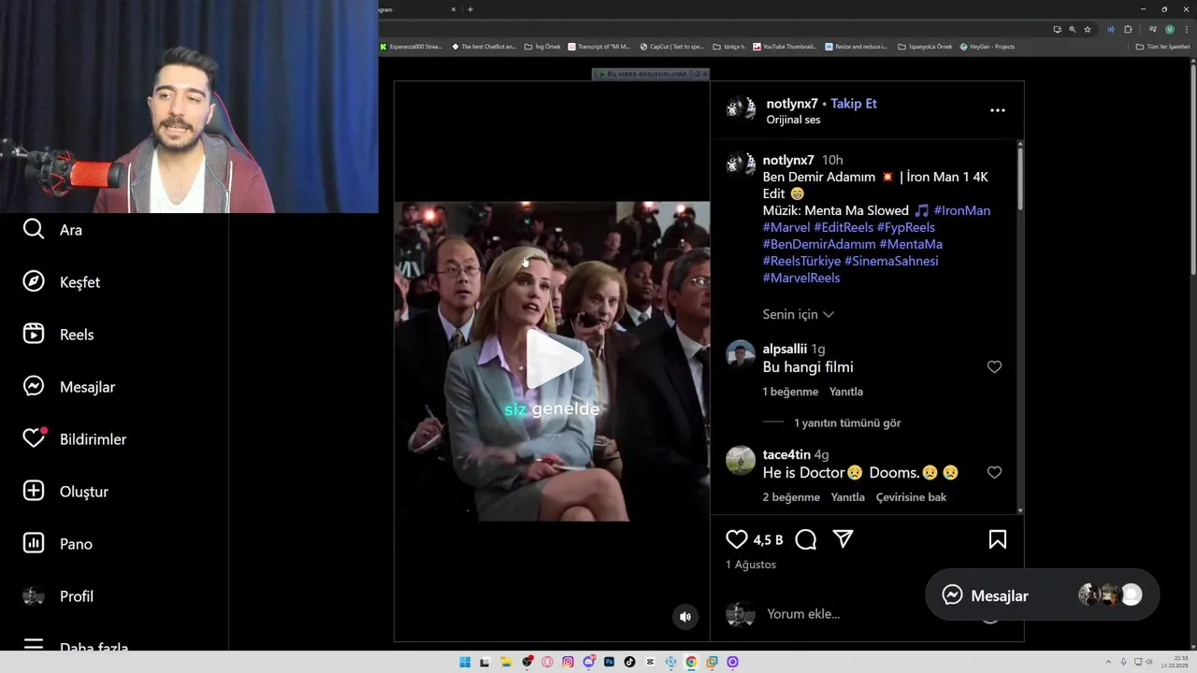Like alpsallii's comment
Viewport: 1197px width, 673px height.
[x=994, y=367]
